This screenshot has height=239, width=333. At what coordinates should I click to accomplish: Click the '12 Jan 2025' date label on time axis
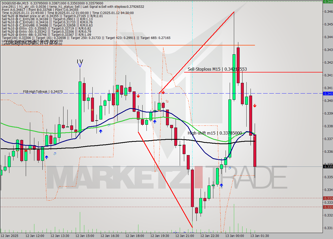tap(10, 236)
